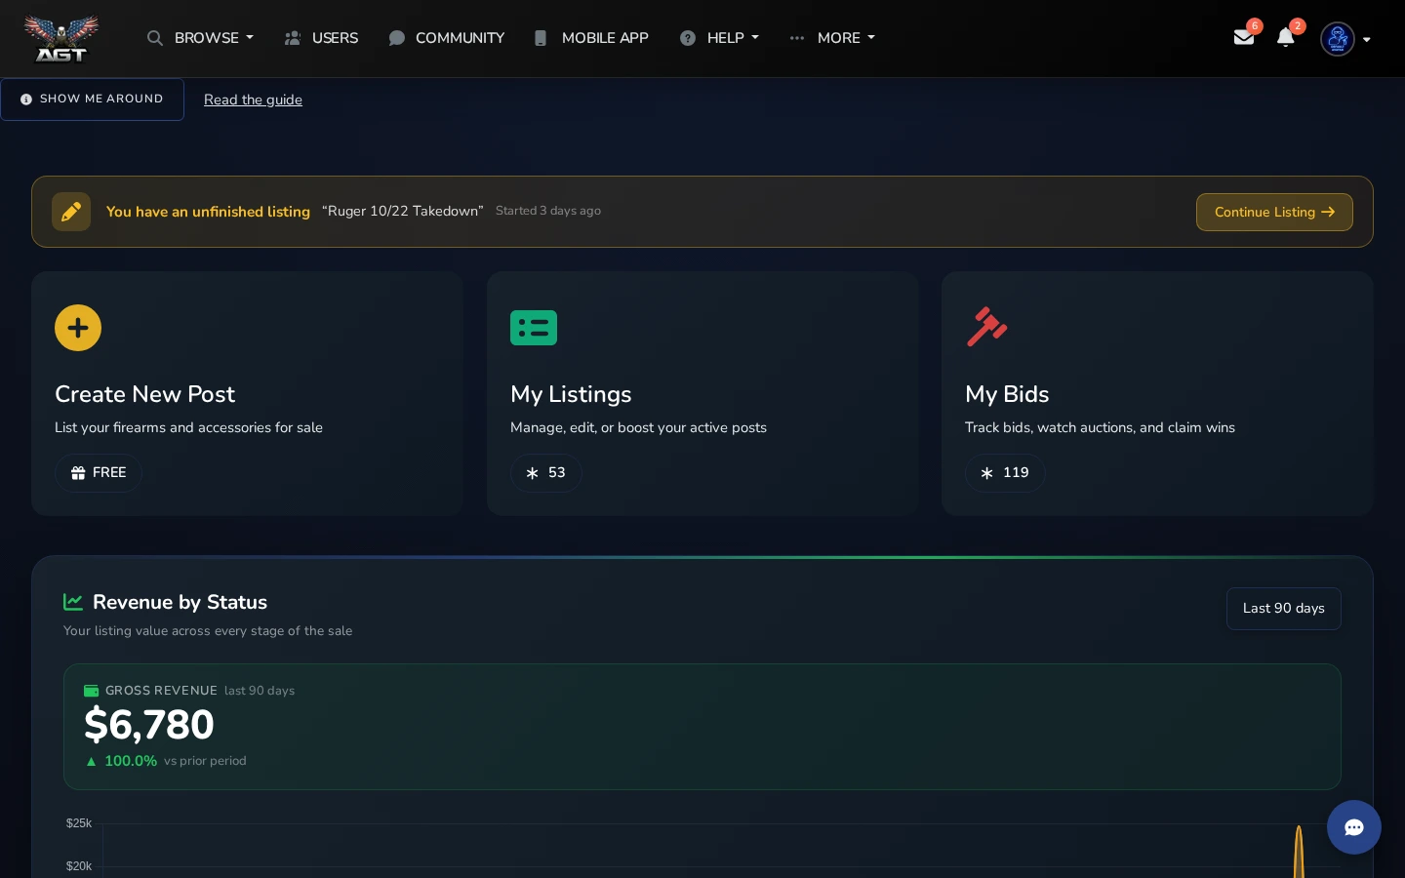Click the GROSS REVENUE label
The height and width of the screenshot is (878, 1405).
tap(161, 691)
